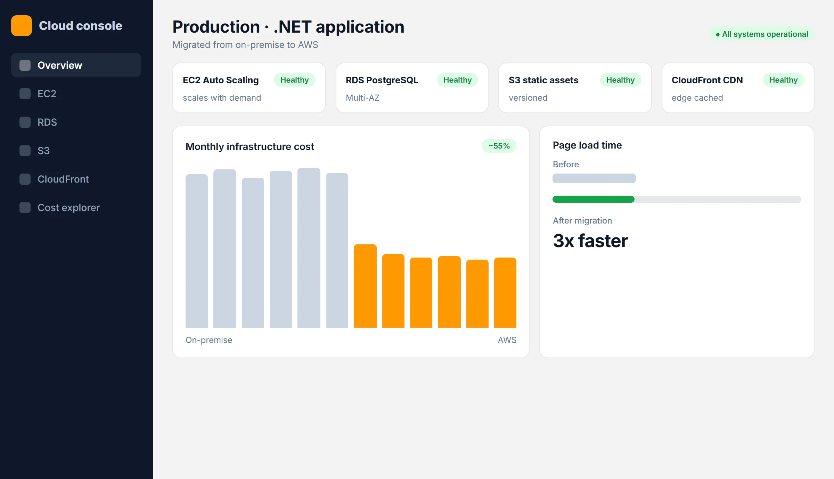Click the 'Monthly infrastructure cost' heading
Screen dimensions: 834x479
coord(250,146)
